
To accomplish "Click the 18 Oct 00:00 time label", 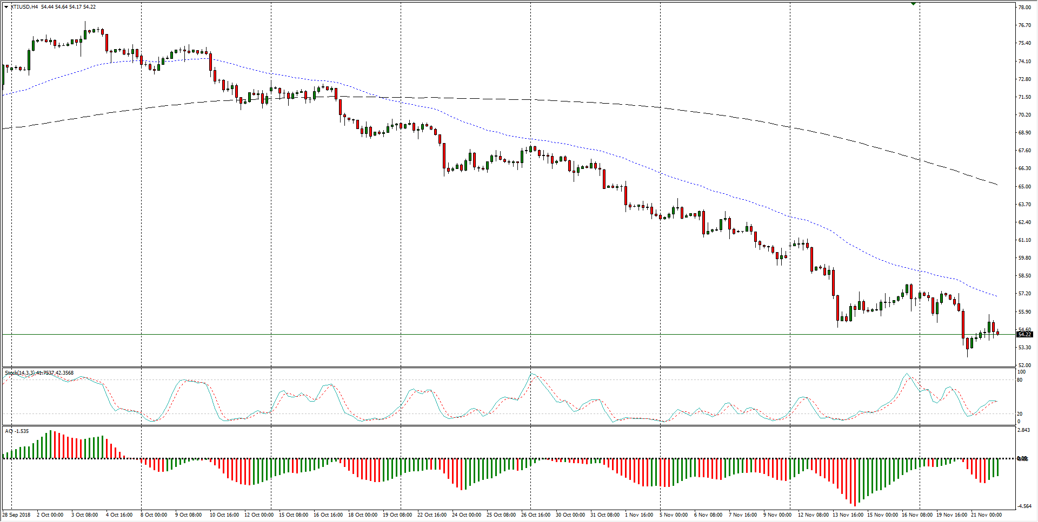I will click(362, 515).
